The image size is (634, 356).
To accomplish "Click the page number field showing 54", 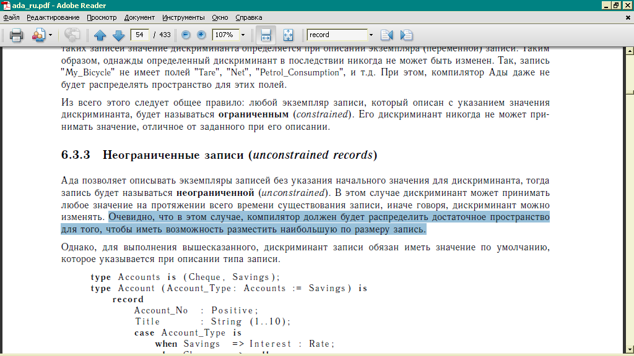I will click(x=140, y=35).
